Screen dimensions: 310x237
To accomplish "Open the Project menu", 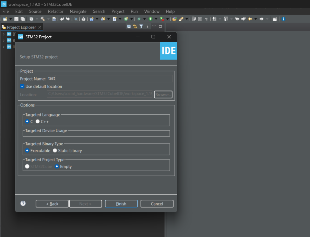I will tap(118, 11).
